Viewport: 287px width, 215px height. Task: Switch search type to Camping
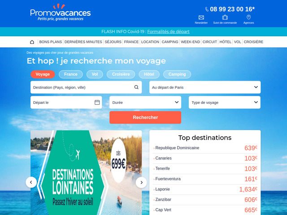[177, 74]
